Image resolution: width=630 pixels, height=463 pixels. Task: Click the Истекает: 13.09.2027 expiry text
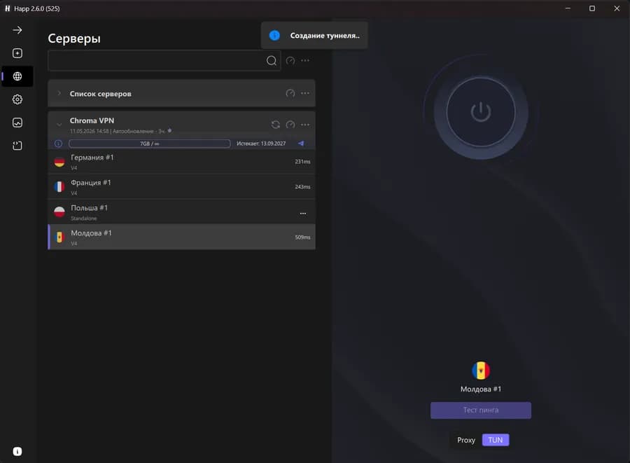261,144
